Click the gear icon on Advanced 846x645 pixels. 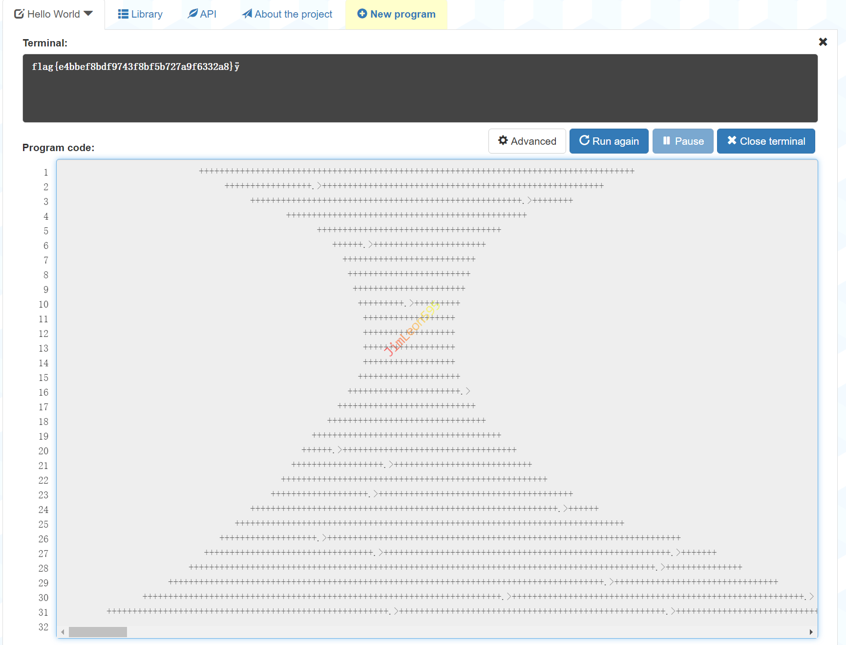click(503, 141)
